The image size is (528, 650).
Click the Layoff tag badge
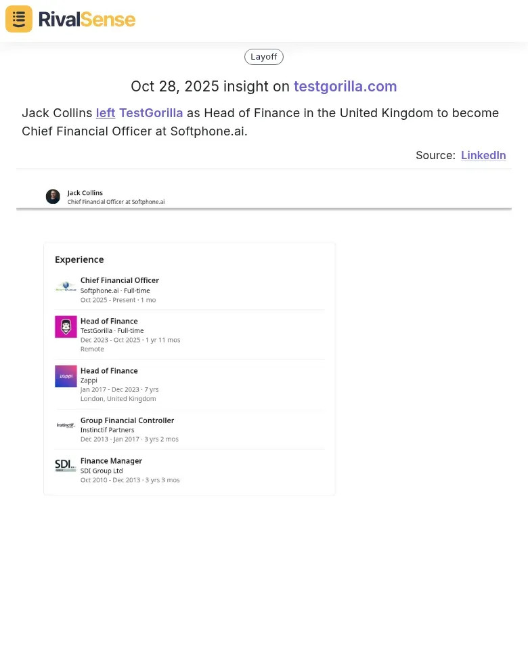click(264, 57)
